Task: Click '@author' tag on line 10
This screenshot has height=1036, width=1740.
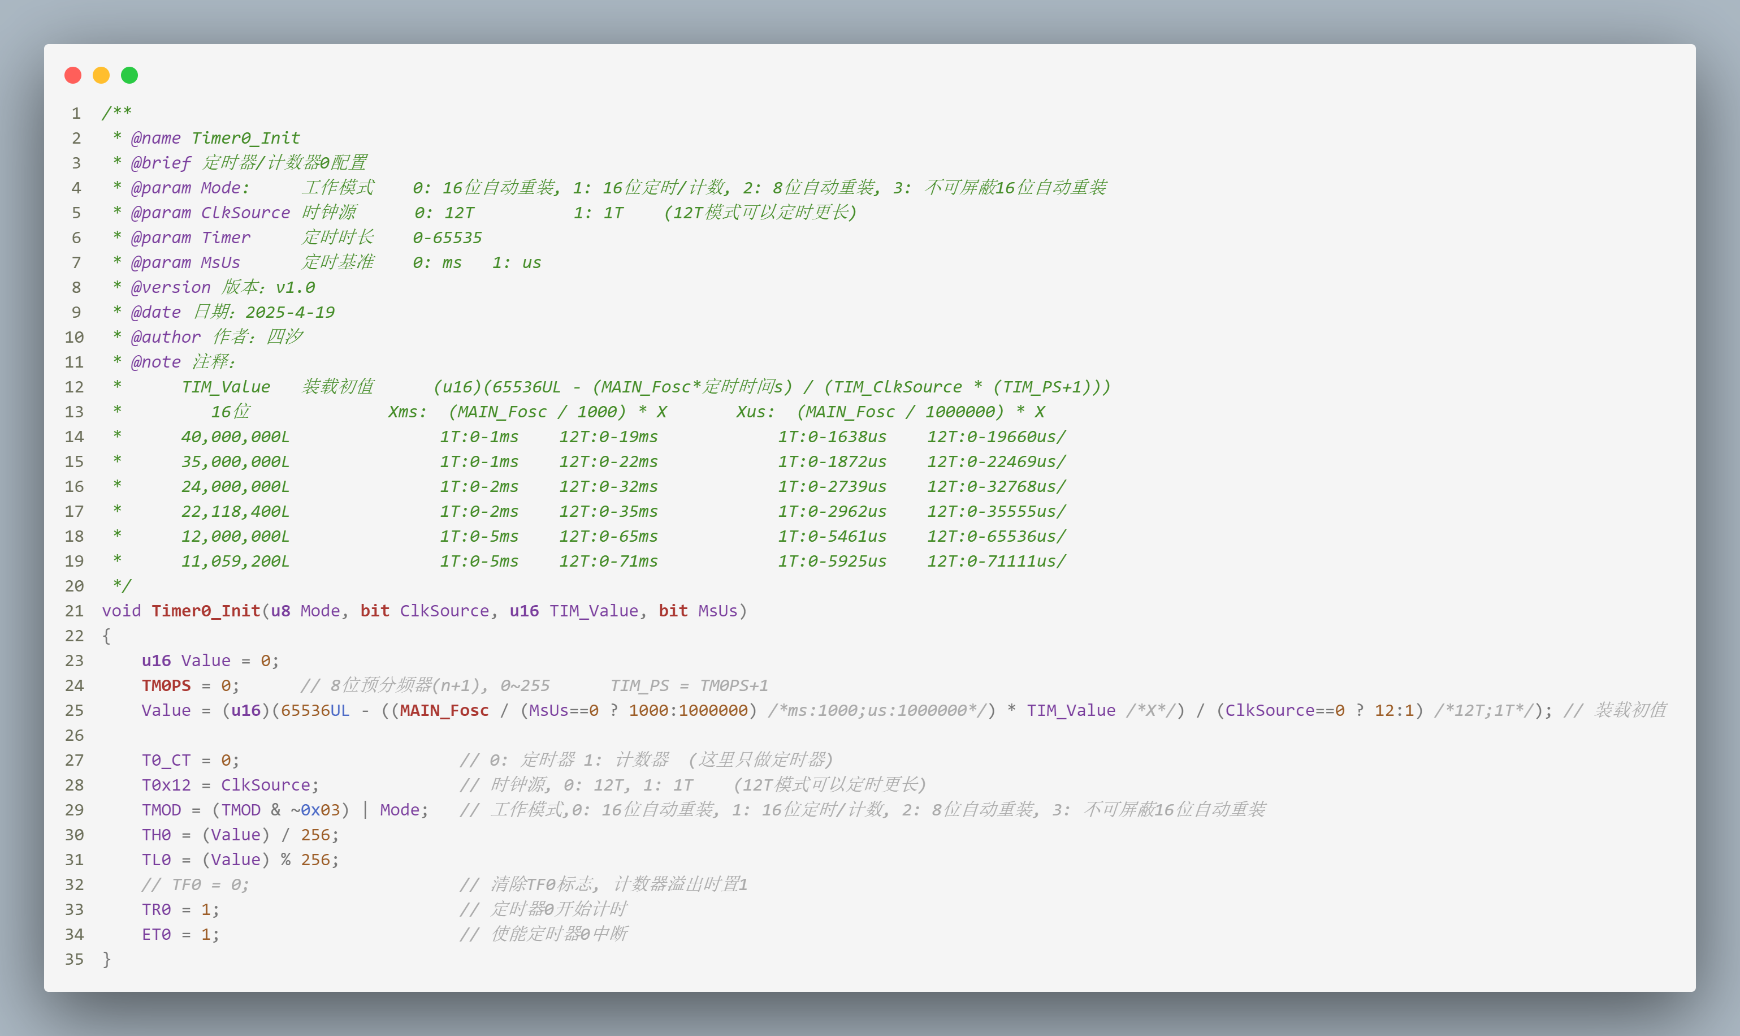Action: pos(166,337)
